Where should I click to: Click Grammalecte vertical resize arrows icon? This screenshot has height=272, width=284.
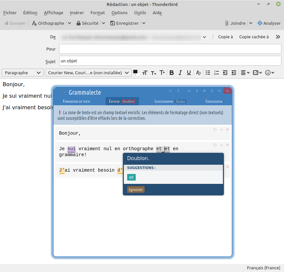[178, 90]
